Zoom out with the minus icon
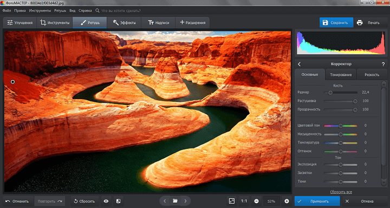390x208 pixels. pyautogui.click(x=256, y=201)
